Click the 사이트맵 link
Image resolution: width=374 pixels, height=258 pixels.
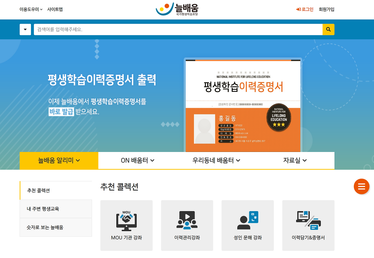click(x=55, y=9)
